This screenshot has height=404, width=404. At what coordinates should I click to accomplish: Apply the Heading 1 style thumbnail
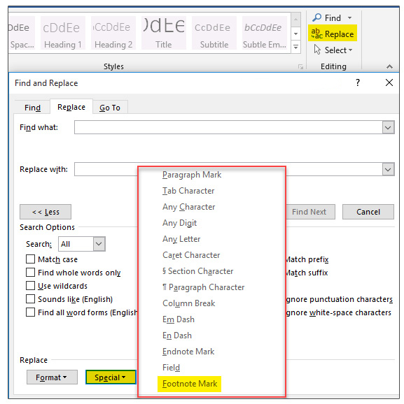pos(63,33)
